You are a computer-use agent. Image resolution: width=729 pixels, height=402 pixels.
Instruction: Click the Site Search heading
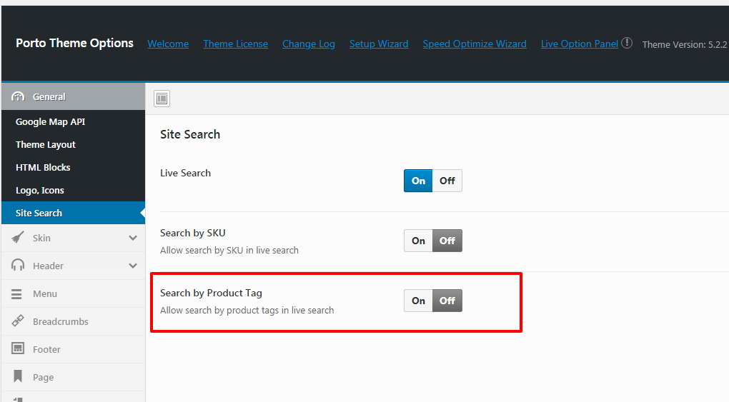189,134
